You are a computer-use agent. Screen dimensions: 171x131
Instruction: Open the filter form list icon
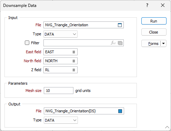tap(120, 43)
